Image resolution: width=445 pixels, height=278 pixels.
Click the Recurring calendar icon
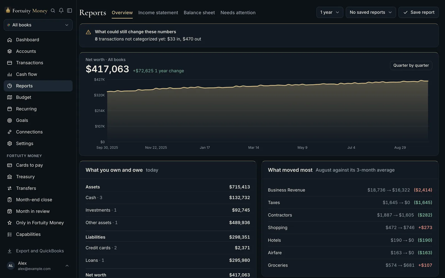9,109
